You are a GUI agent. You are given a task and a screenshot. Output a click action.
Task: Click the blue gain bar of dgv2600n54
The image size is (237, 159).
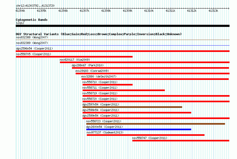coord(138,129)
